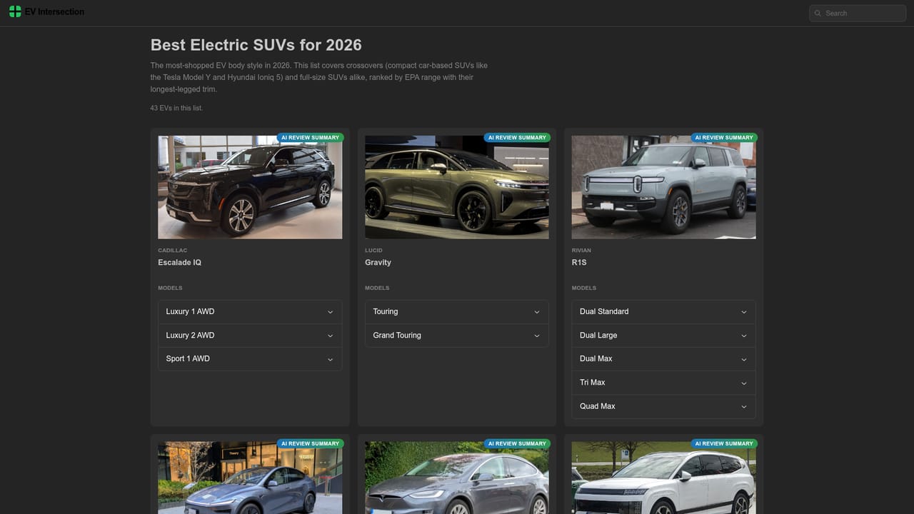Expand the Dual Max model row
The width and height of the screenshot is (914, 514).
pyautogui.click(x=663, y=359)
